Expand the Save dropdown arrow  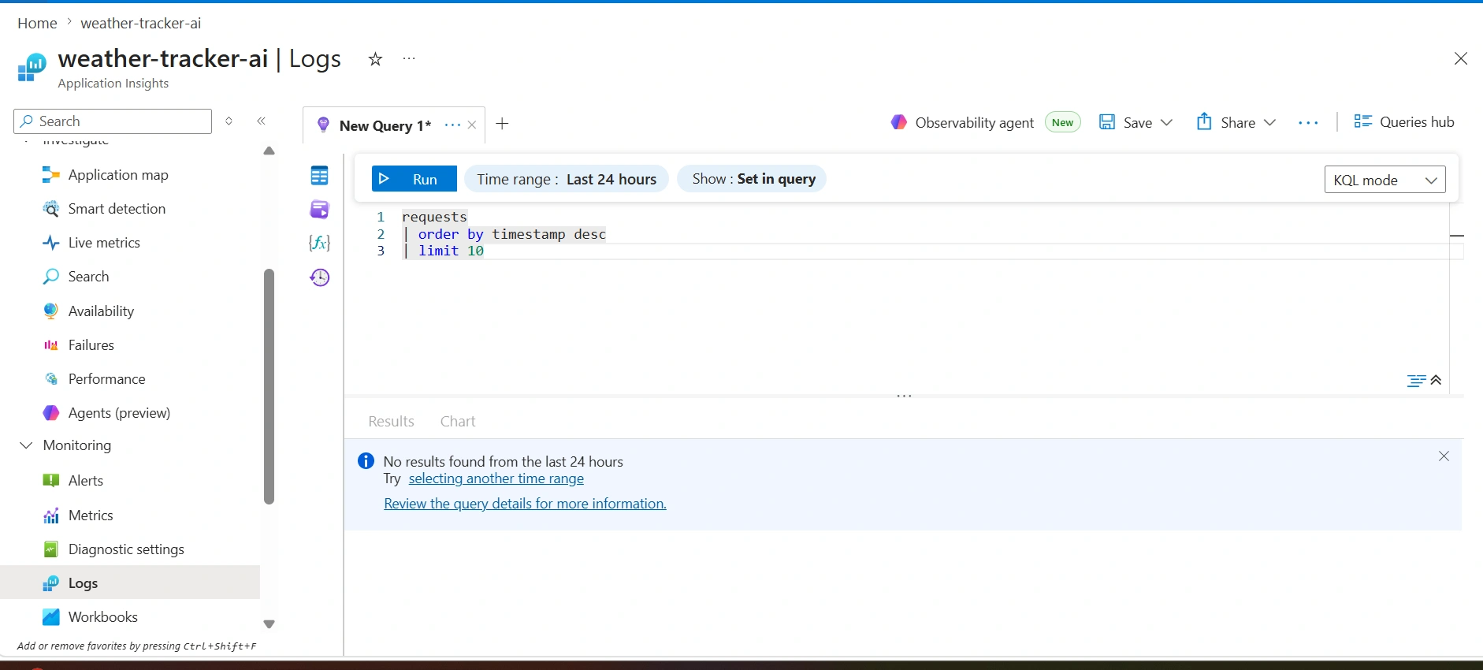pos(1167,122)
